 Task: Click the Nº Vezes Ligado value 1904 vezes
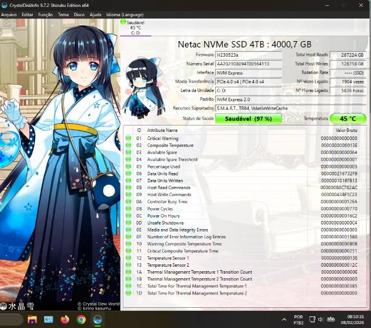(x=348, y=82)
